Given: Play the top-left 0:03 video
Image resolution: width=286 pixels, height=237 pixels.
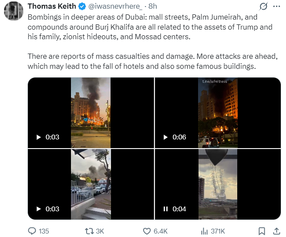Looking at the screenshot, I should [38, 137].
